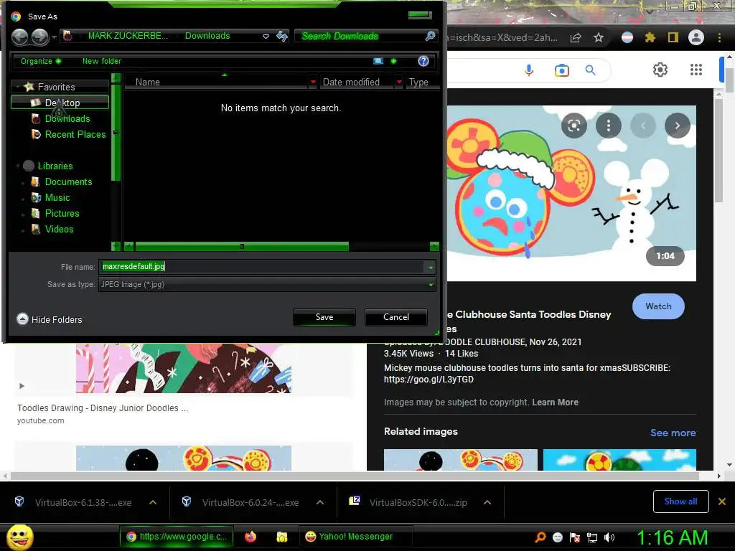
Task: Create a New folder
Action: pyautogui.click(x=102, y=61)
